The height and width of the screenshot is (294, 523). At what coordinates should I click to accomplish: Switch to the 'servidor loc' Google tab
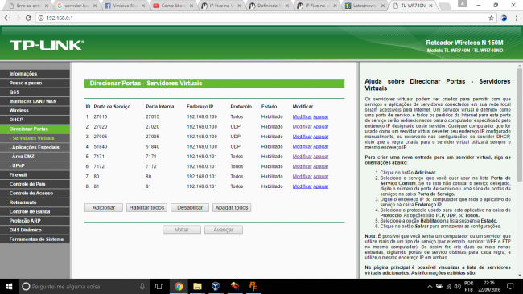[x=76, y=6]
